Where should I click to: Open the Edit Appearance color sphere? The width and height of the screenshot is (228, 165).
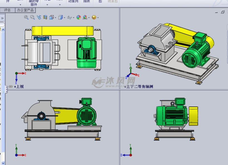point(78,17)
